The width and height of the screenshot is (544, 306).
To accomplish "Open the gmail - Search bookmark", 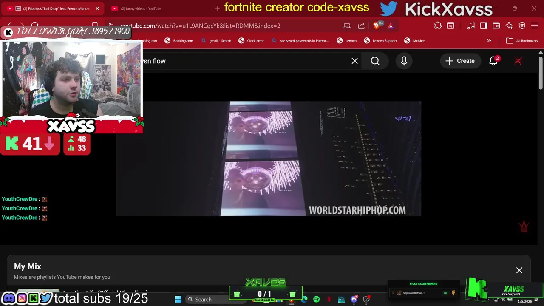I will point(216,41).
